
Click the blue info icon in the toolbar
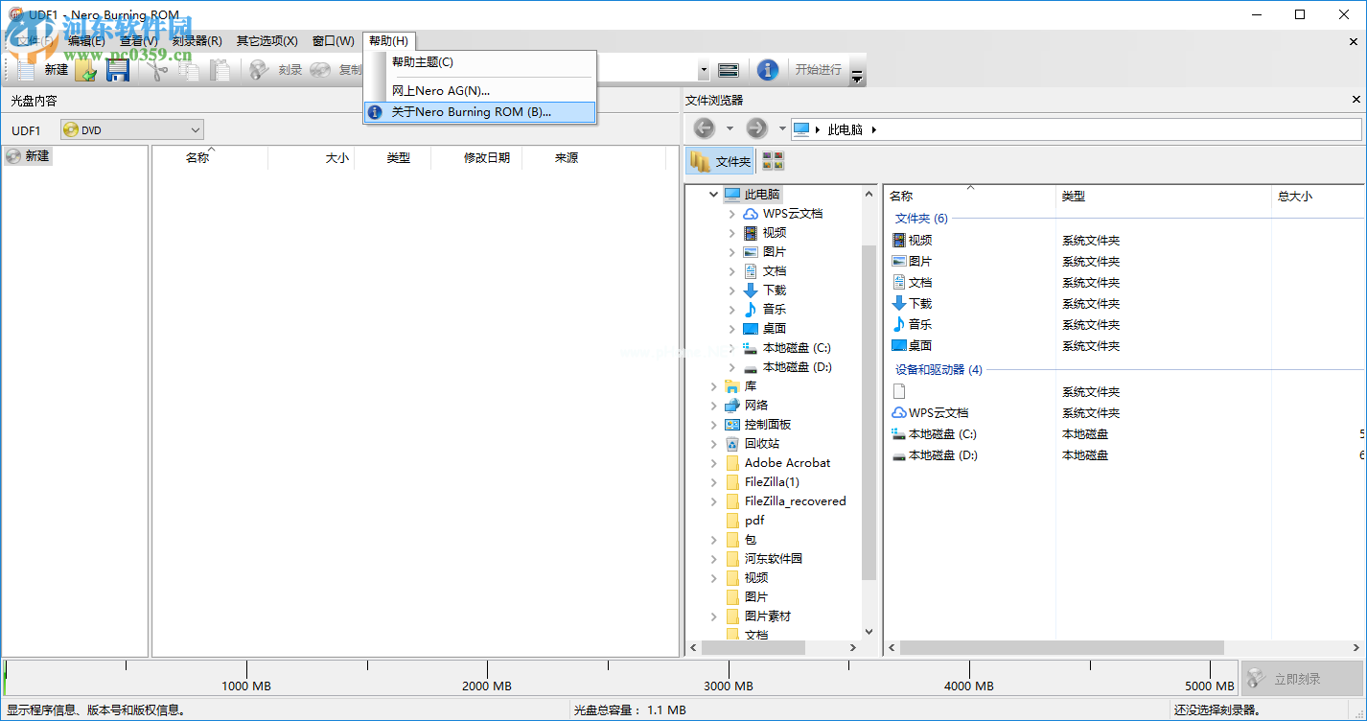[767, 70]
